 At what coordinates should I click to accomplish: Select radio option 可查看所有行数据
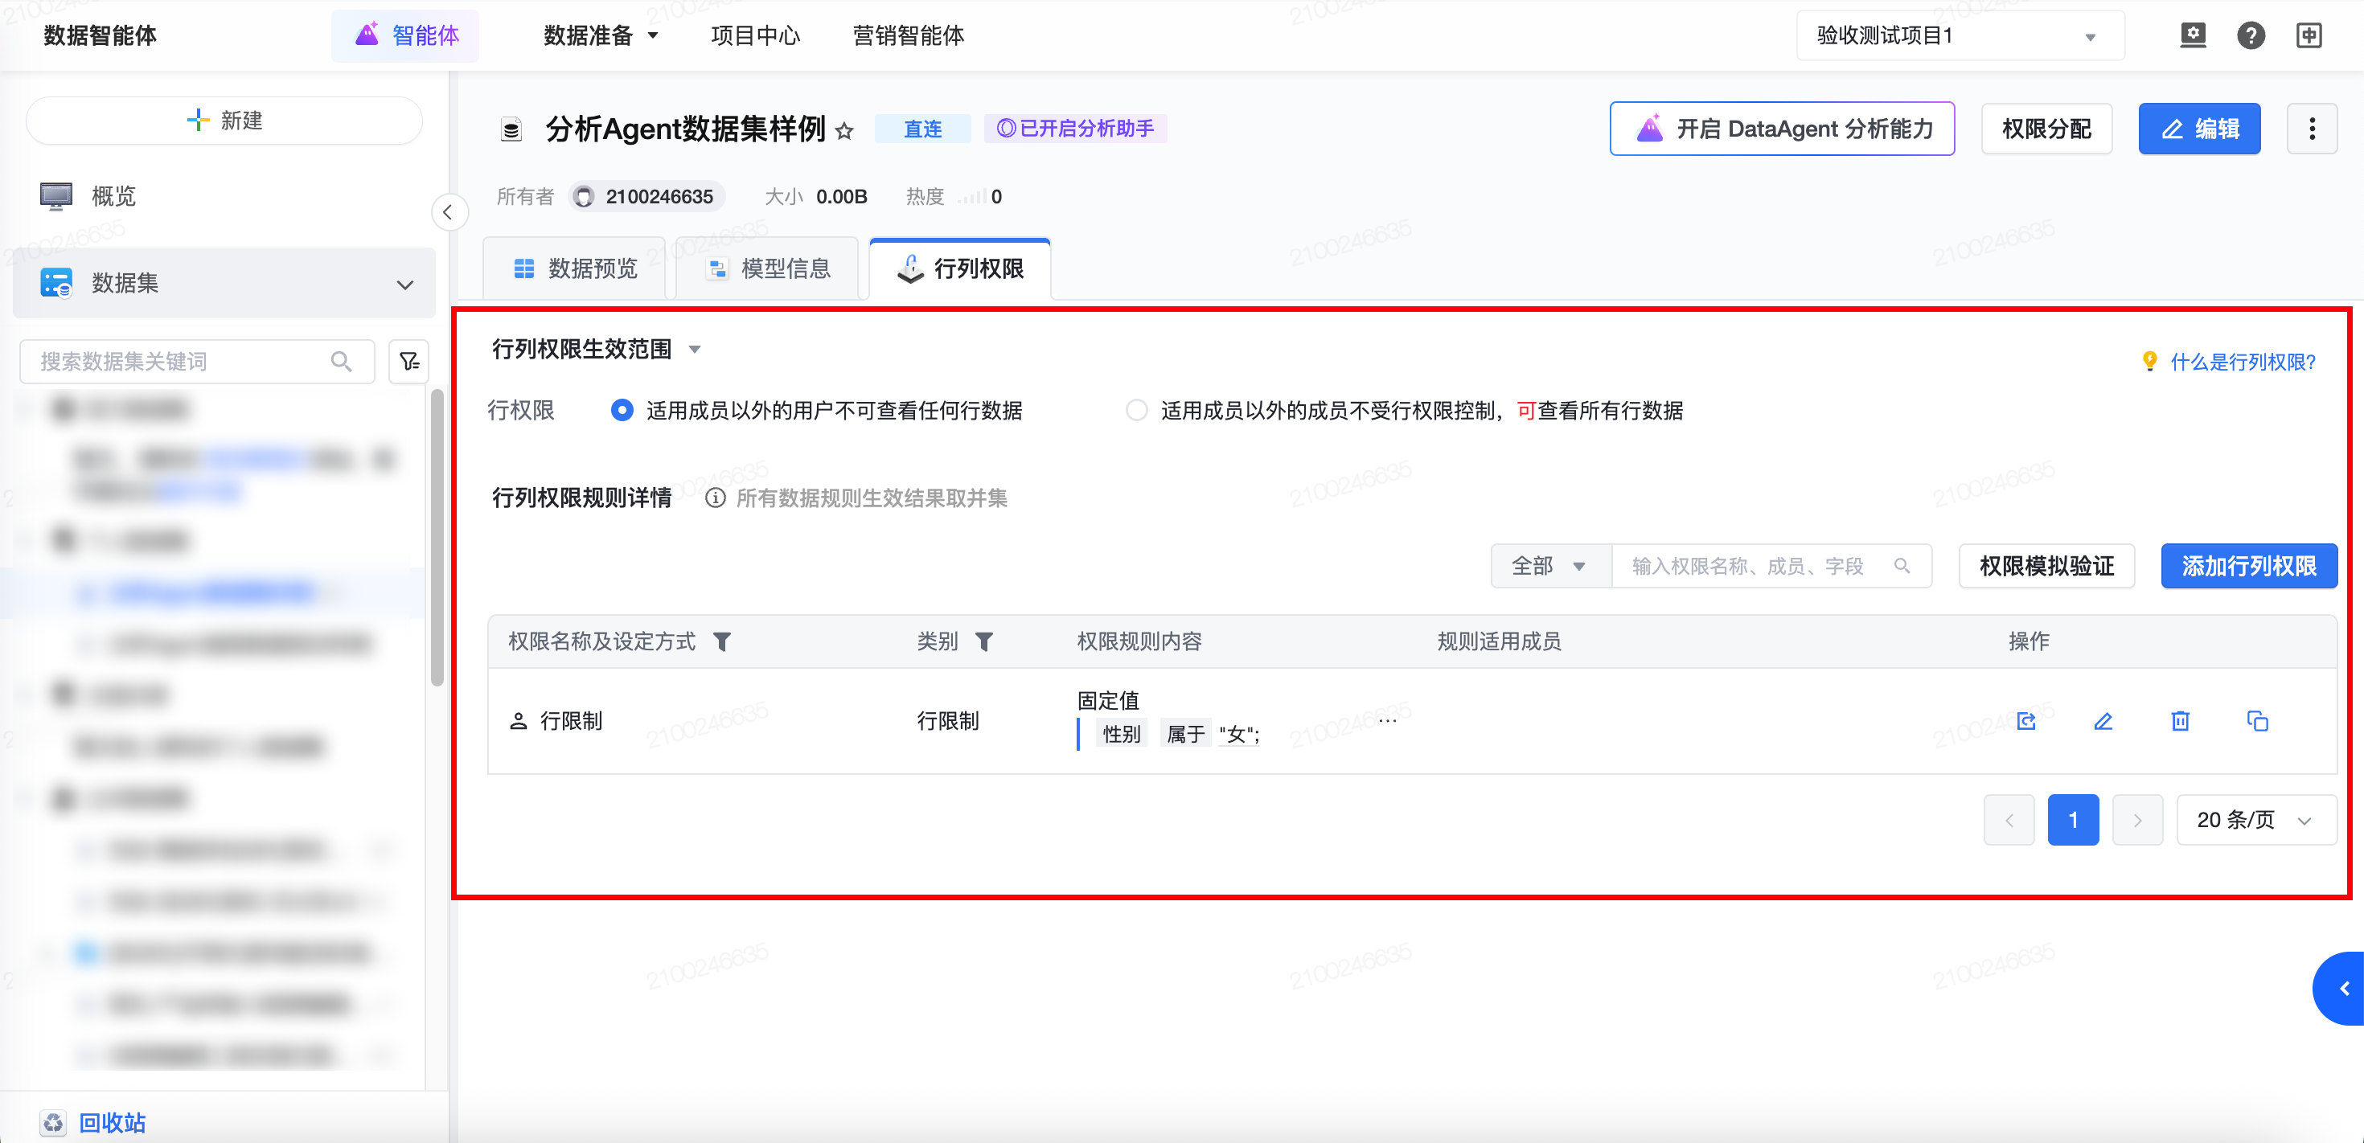pyautogui.click(x=1136, y=410)
